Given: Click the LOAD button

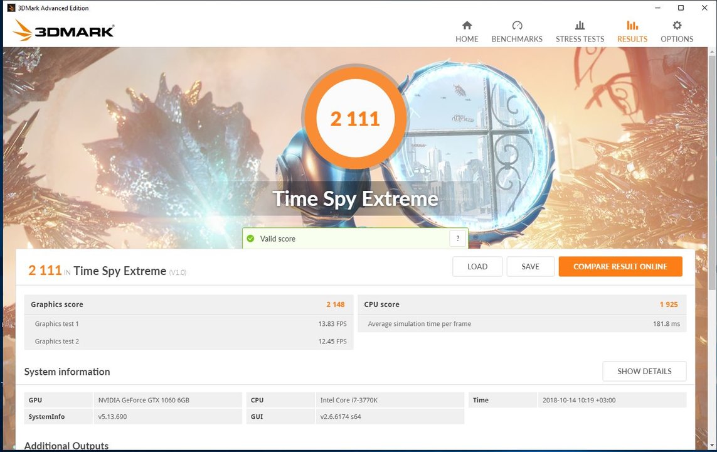Looking at the screenshot, I should tap(477, 267).
